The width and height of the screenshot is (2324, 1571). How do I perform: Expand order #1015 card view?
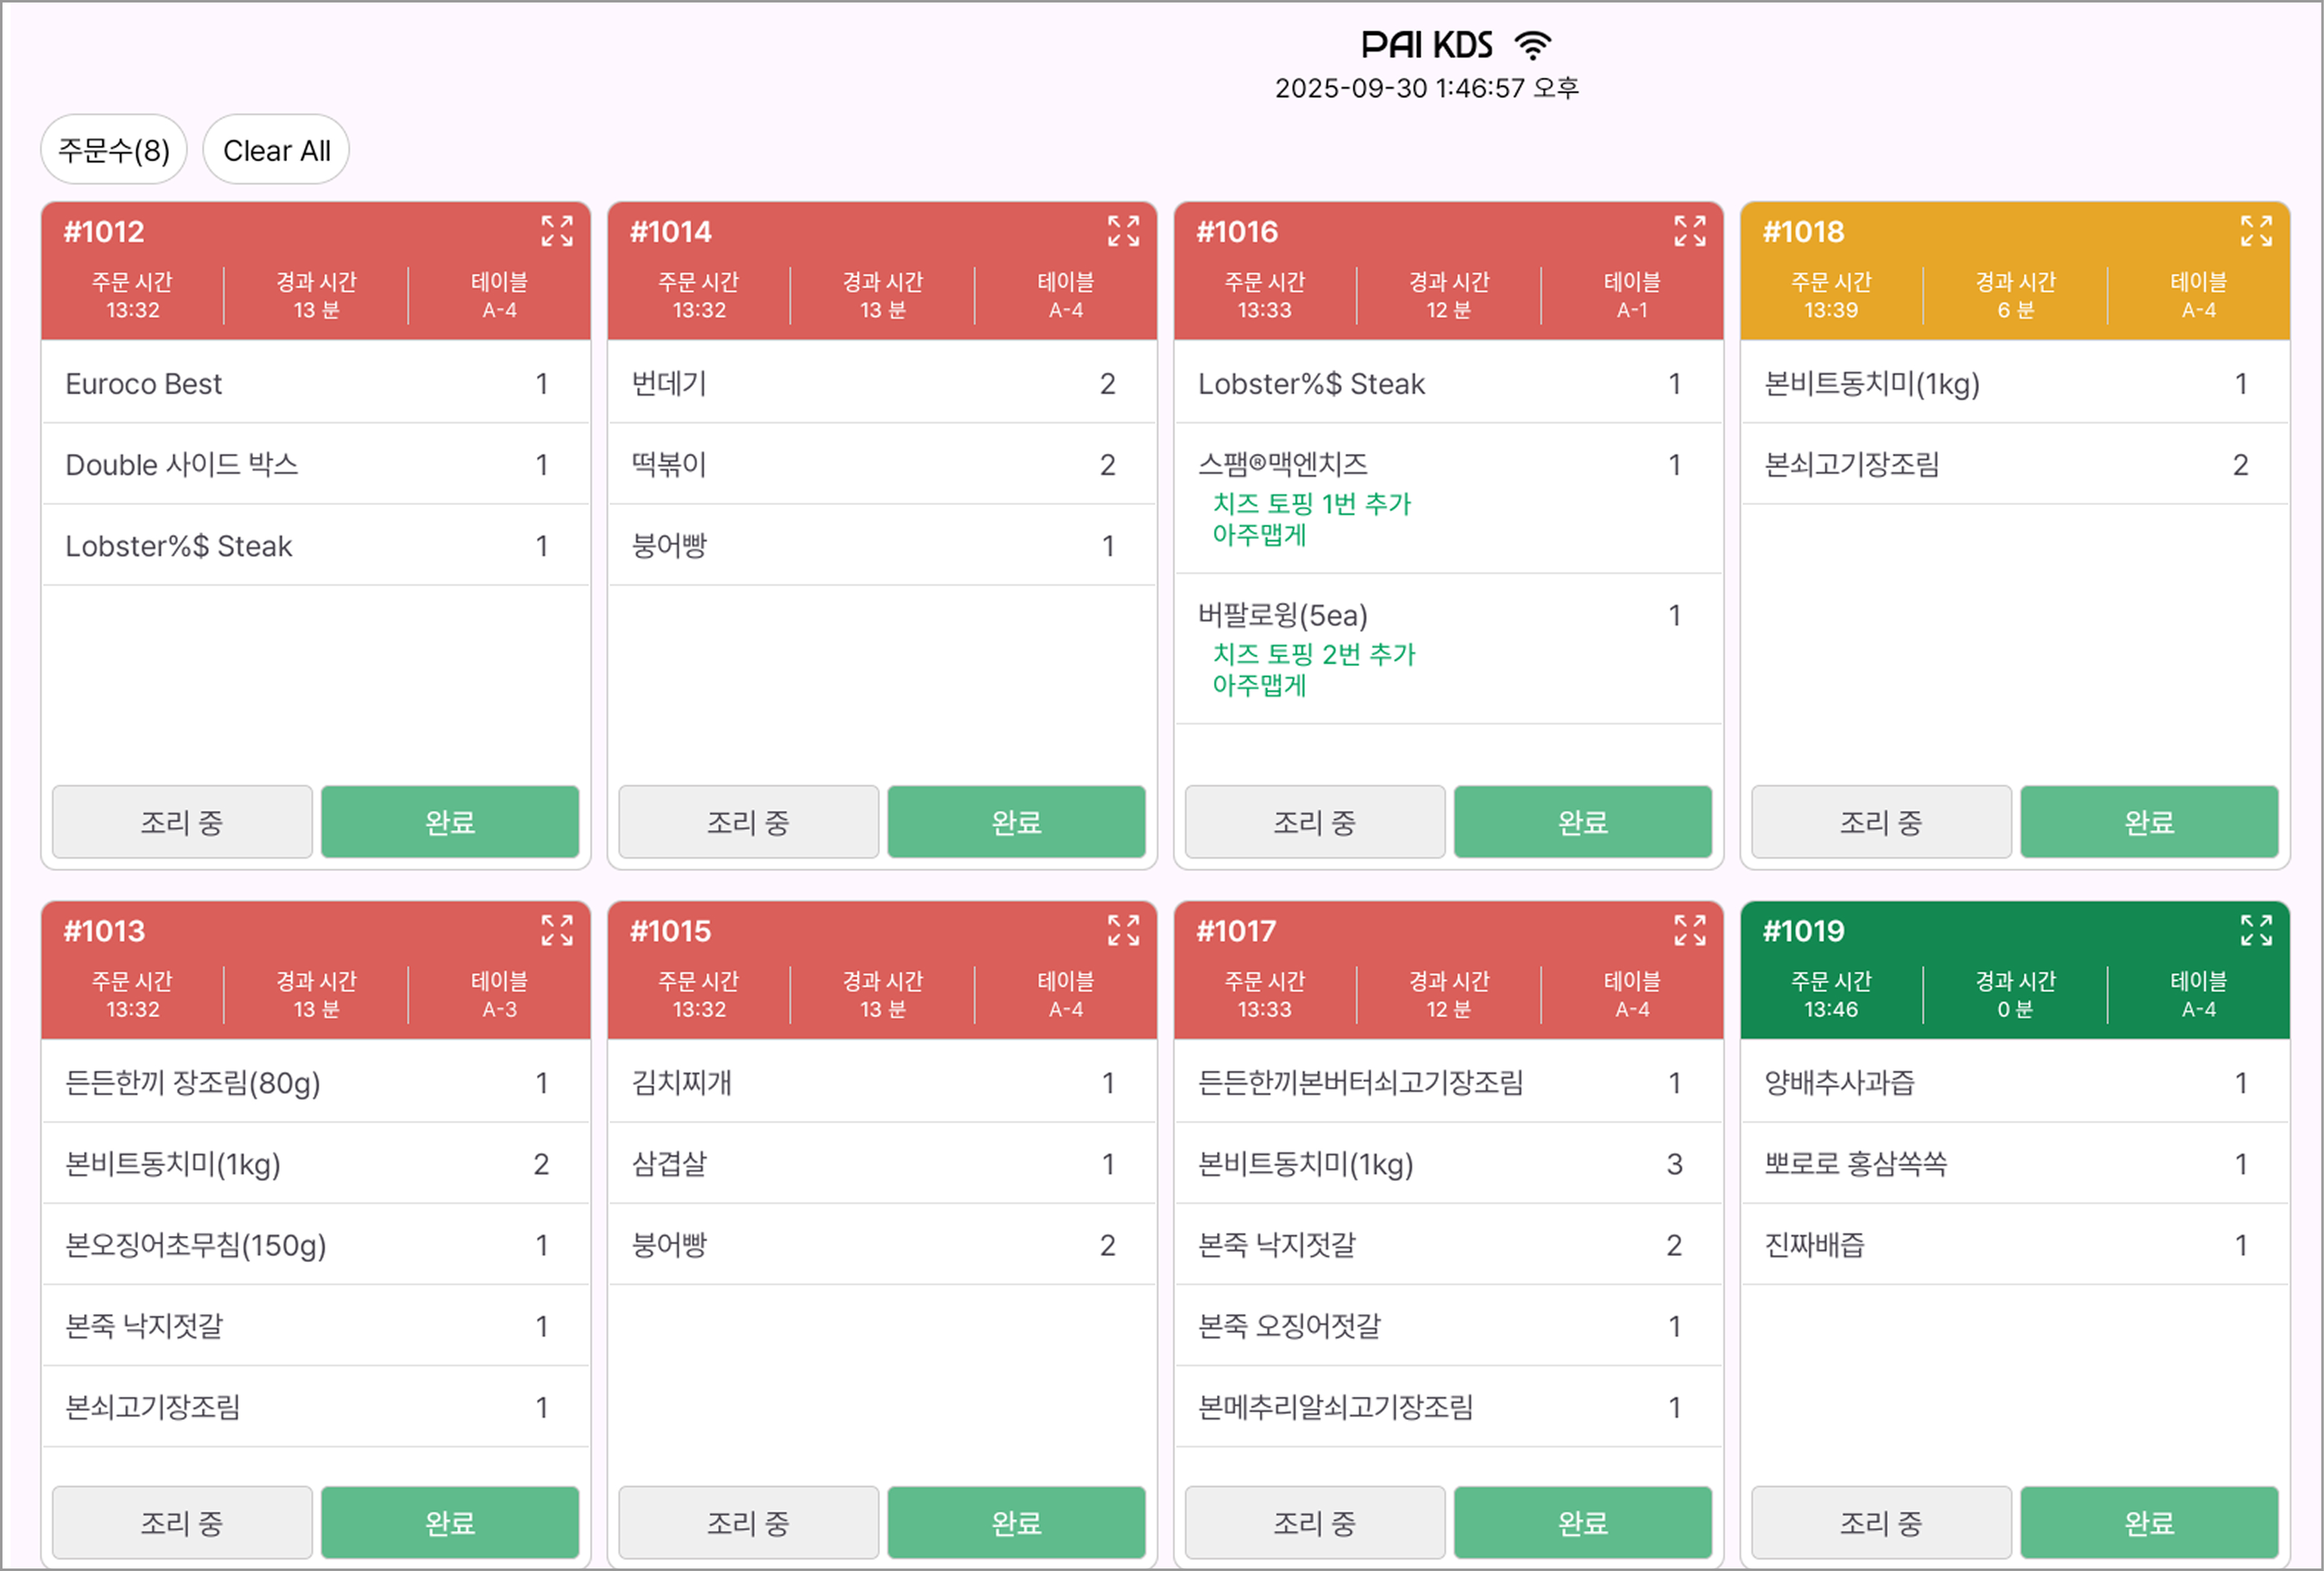(x=1123, y=930)
